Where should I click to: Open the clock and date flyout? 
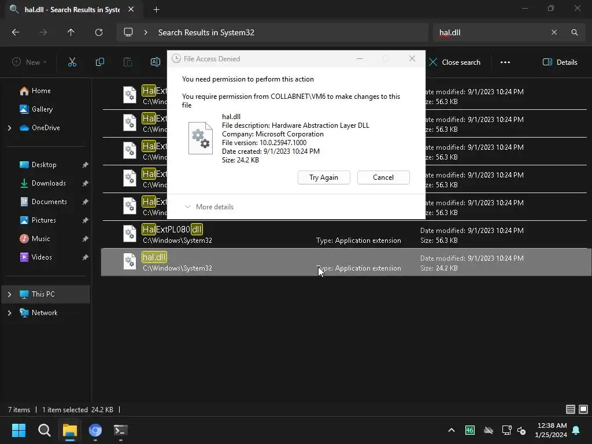(x=551, y=430)
